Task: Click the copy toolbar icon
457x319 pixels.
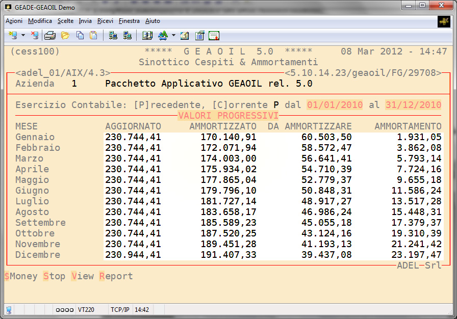Action: point(80,35)
